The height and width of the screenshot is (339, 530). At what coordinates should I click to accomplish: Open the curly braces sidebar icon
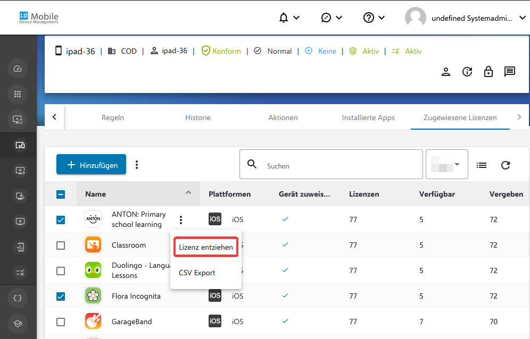tap(18, 298)
